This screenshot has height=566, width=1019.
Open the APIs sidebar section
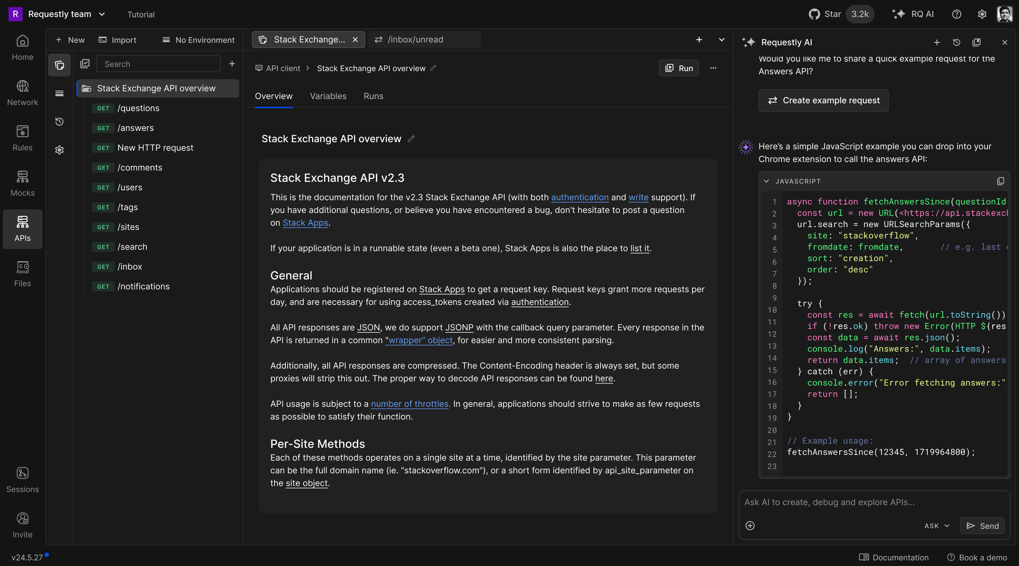23,229
